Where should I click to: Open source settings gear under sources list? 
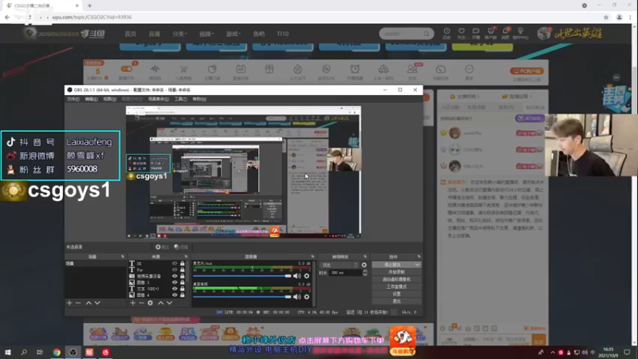150,303
